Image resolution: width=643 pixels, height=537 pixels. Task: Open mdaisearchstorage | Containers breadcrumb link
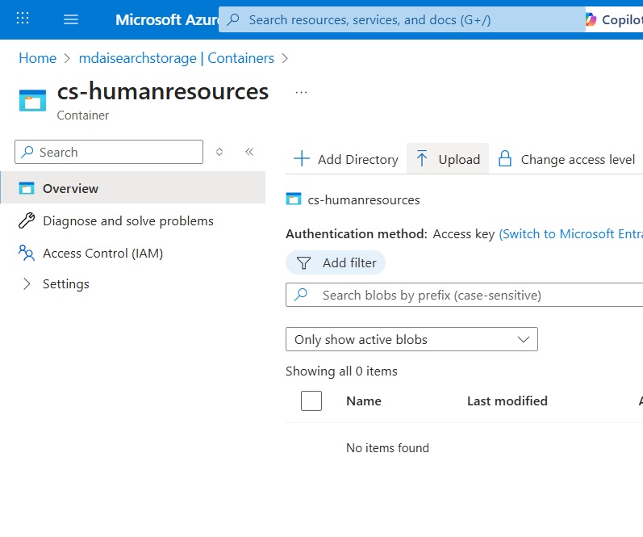tap(177, 58)
